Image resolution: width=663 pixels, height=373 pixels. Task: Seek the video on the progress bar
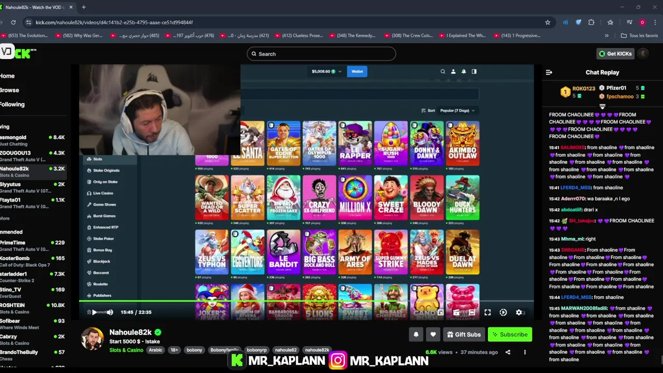point(306,301)
